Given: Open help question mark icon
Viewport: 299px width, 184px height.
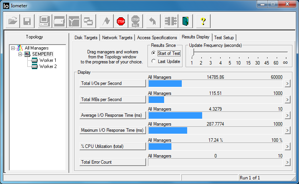Looking at the screenshot, I should point(203,21).
